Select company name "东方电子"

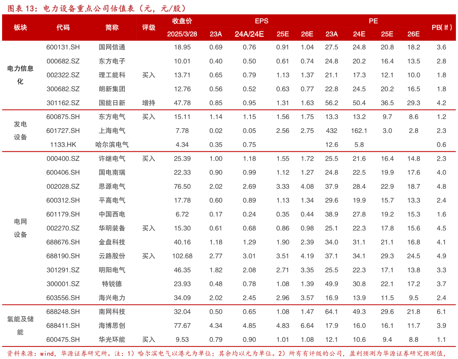tap(112, 61)
